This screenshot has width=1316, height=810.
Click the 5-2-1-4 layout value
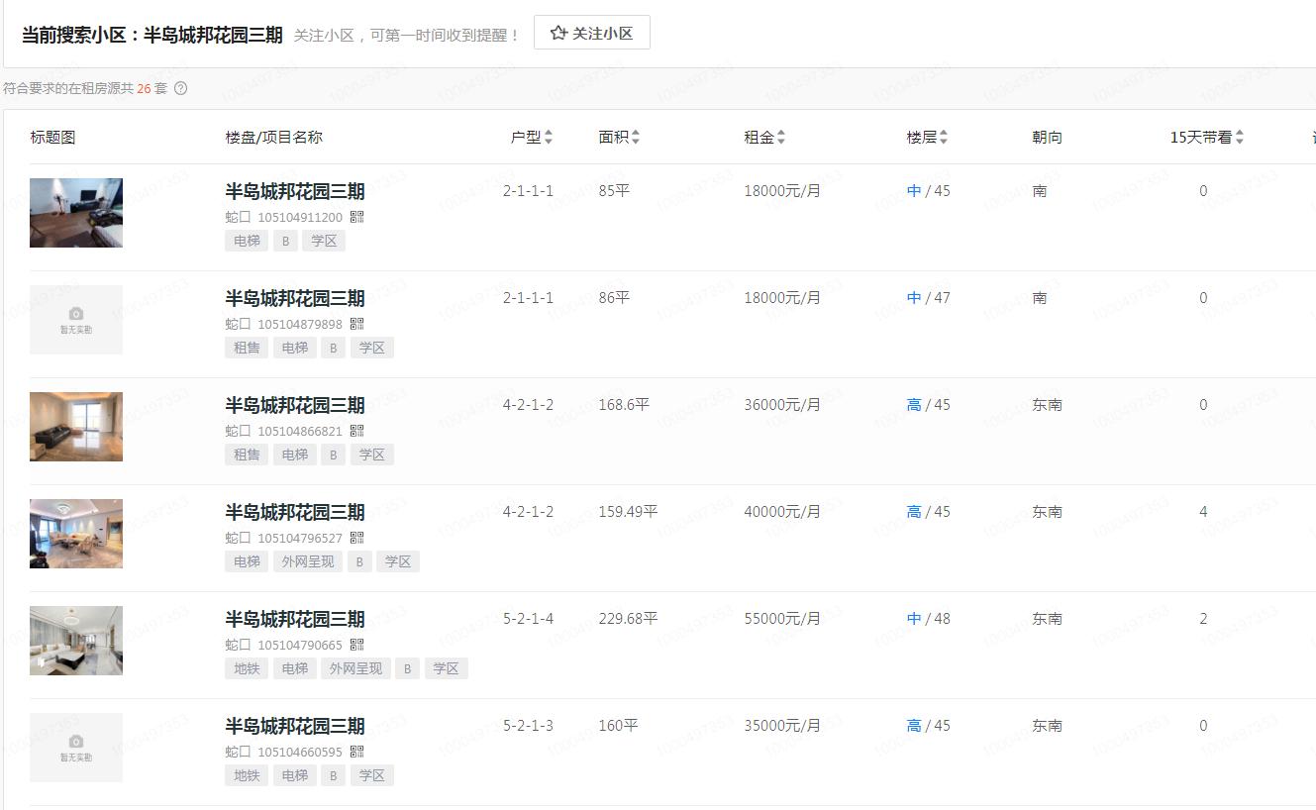[x=528, y=619]
